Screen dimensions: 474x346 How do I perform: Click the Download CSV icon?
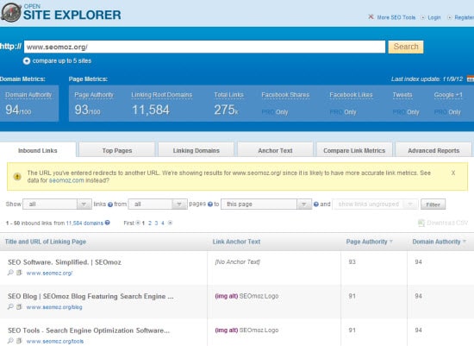tap(421, 223)
